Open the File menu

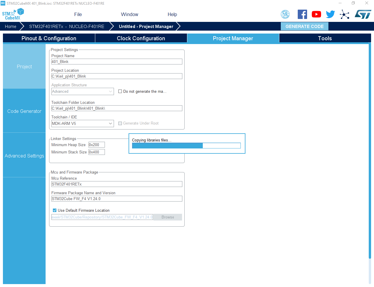pos(78,14)
